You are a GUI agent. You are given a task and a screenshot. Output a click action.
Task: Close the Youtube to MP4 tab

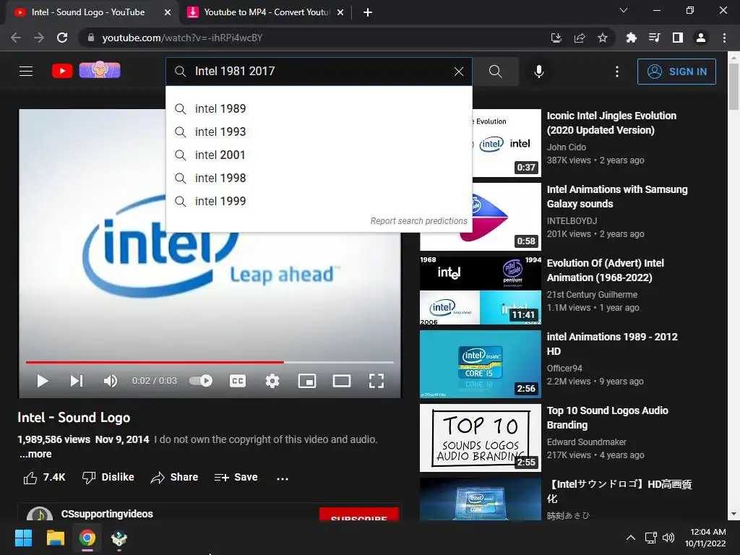(340, 13)
